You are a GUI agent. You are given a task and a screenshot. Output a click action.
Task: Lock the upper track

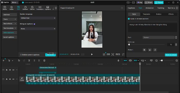pyautogui.click(x=6, y=70)
